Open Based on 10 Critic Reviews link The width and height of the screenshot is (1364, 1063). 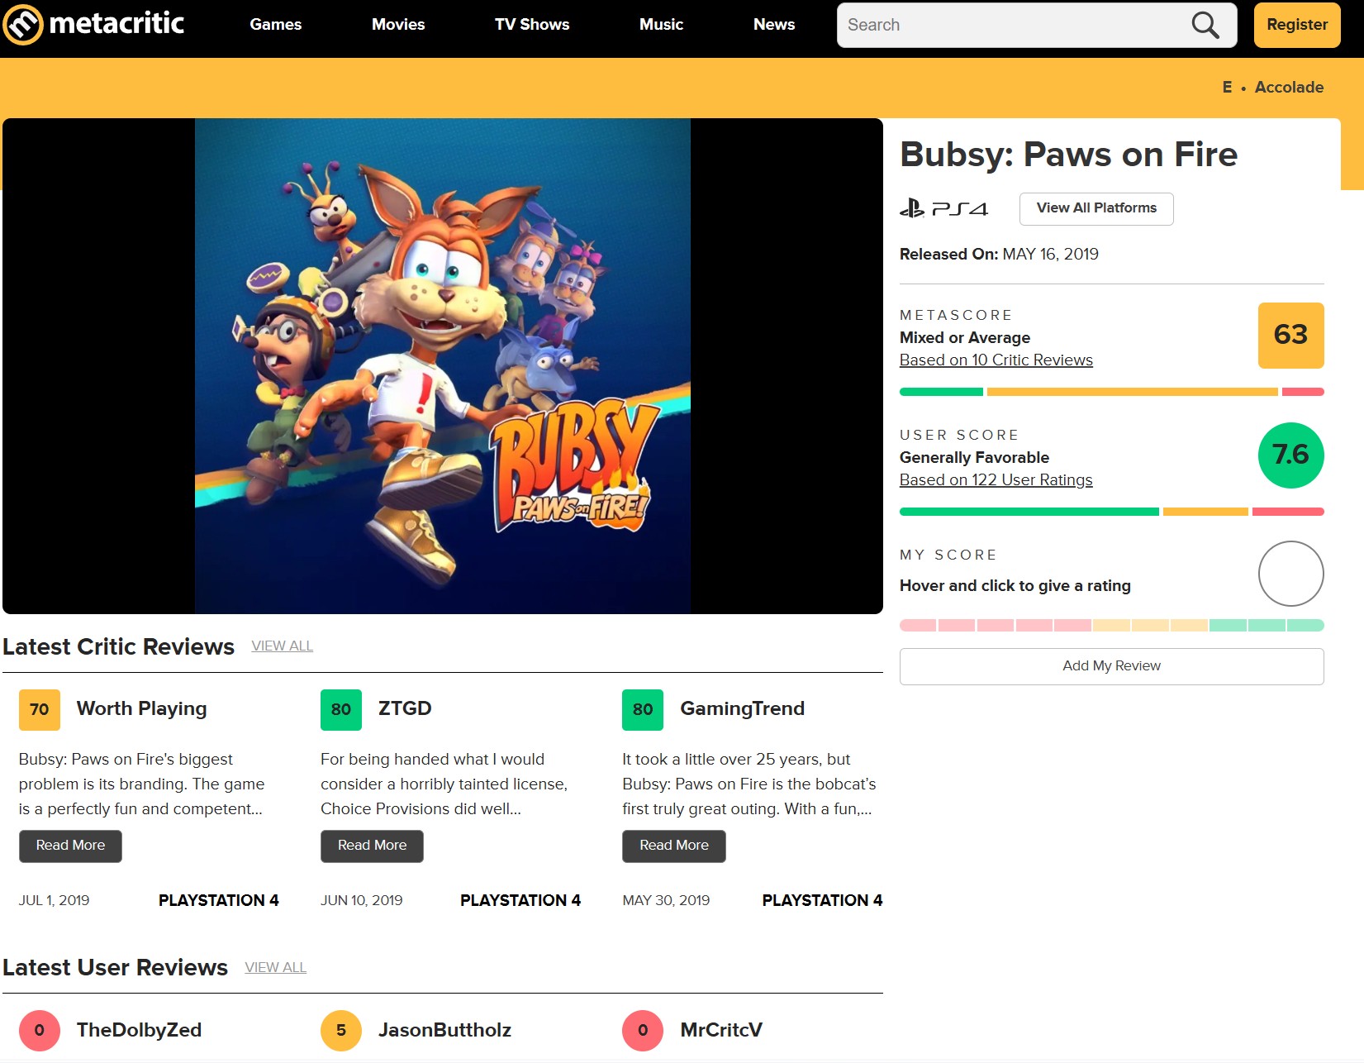(996, 360)
